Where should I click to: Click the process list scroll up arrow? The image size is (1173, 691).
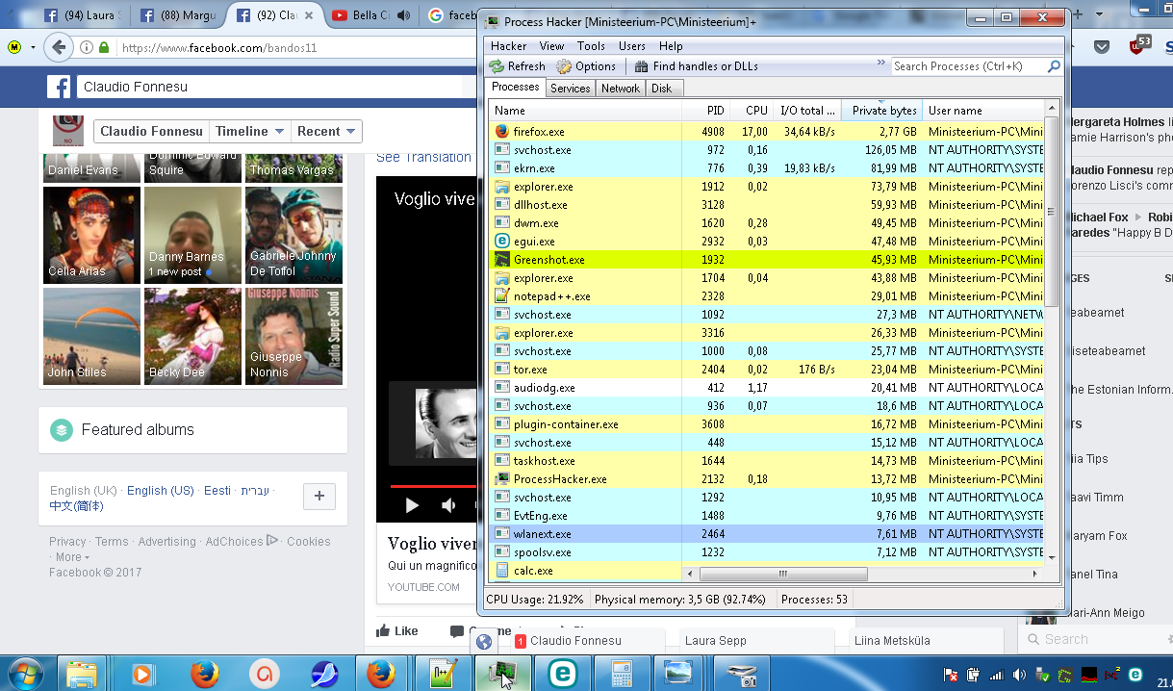pyautogui.click(x=1051, y=110)
